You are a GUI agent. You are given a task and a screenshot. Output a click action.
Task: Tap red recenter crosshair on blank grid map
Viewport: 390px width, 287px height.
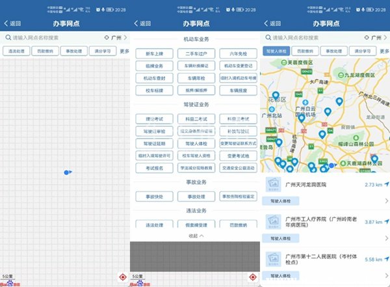[124, 277]
